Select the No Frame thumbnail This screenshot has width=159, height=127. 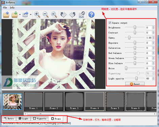tap(12, 102)
